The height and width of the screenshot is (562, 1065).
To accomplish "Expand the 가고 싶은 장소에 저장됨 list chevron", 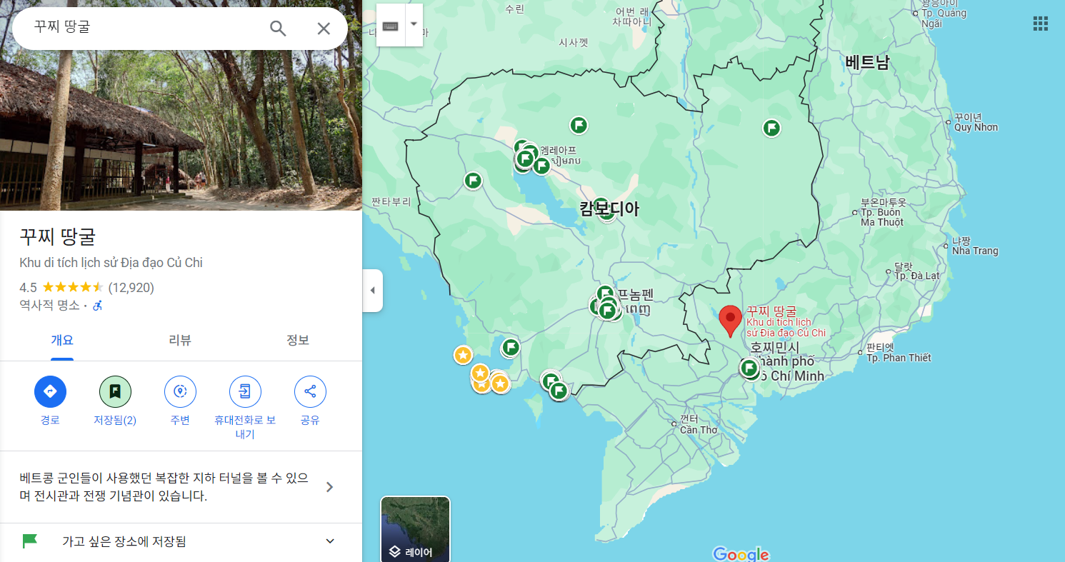I will (330, 541).
